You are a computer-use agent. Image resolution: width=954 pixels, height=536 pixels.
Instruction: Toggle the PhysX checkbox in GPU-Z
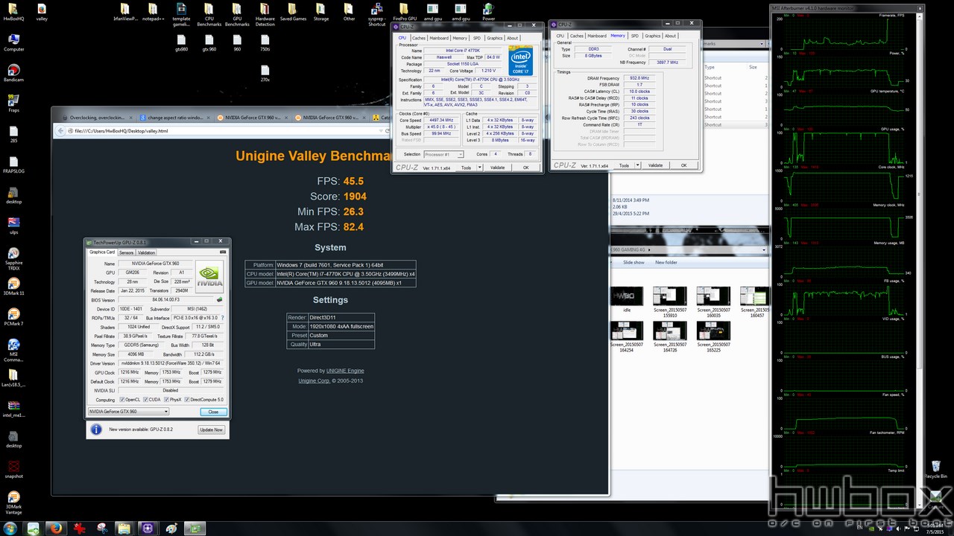(165, 400)
